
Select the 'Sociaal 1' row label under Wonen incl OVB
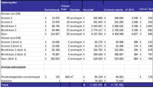coord(7,18)
